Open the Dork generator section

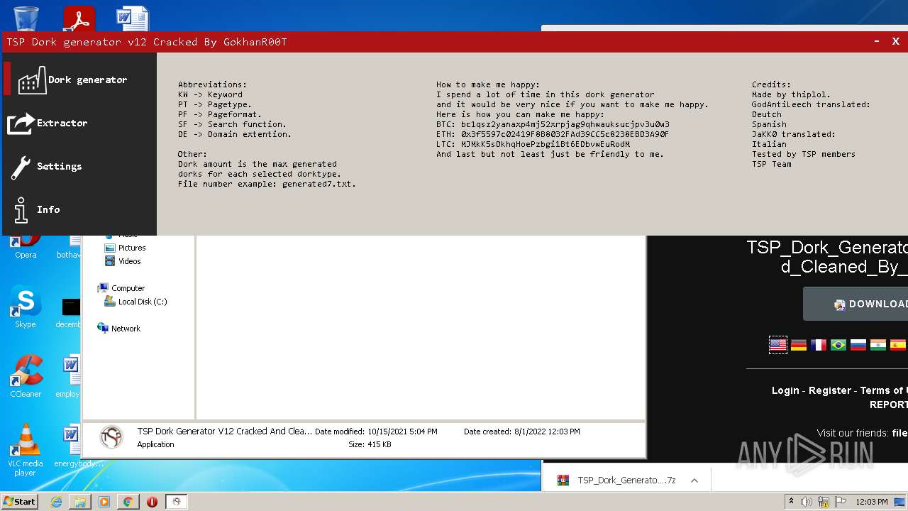79,79
